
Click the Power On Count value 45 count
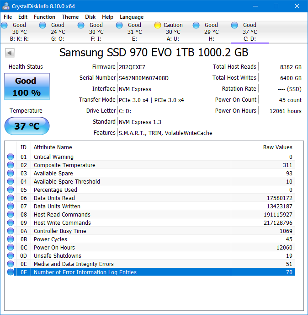[281, 100]
